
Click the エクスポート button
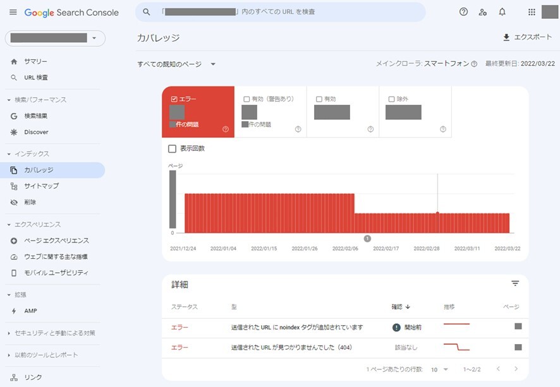point(527,37)
